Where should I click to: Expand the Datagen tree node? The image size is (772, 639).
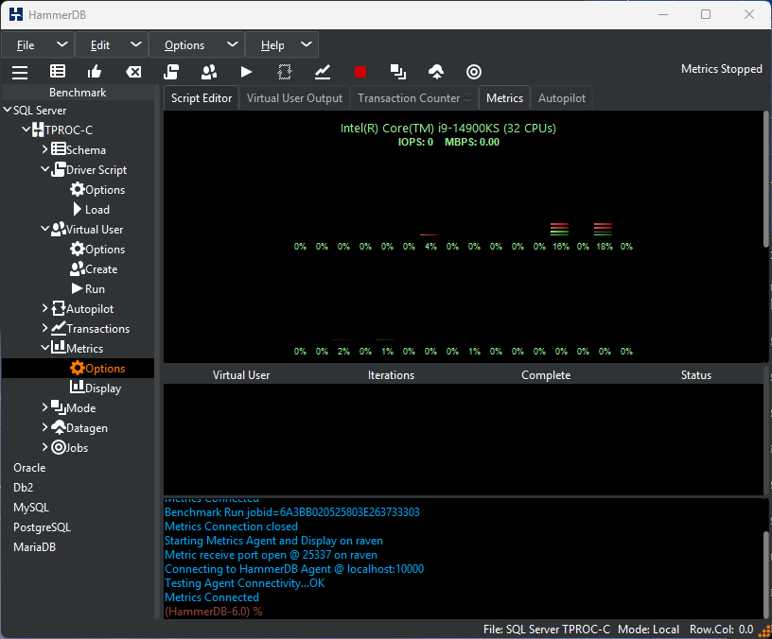(44, 427)
